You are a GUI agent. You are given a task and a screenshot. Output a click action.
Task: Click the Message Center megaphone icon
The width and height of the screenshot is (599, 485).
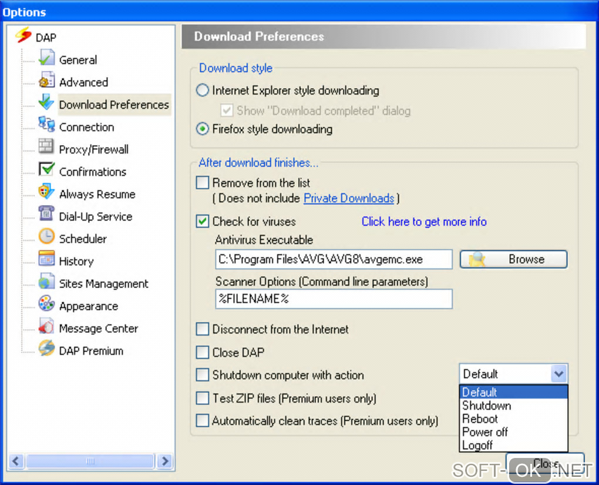46,326
